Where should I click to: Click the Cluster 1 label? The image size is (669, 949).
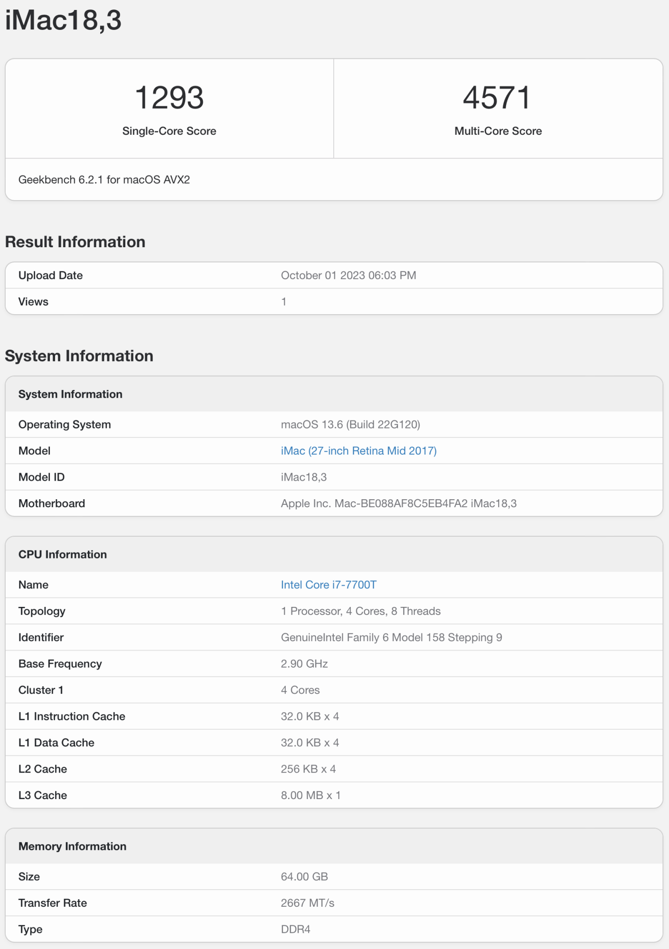pos(41,690)
